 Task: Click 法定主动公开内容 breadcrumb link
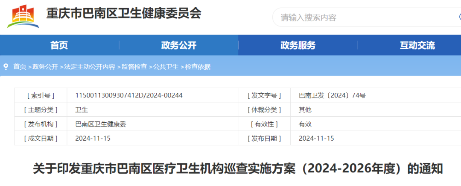[89, 67]
